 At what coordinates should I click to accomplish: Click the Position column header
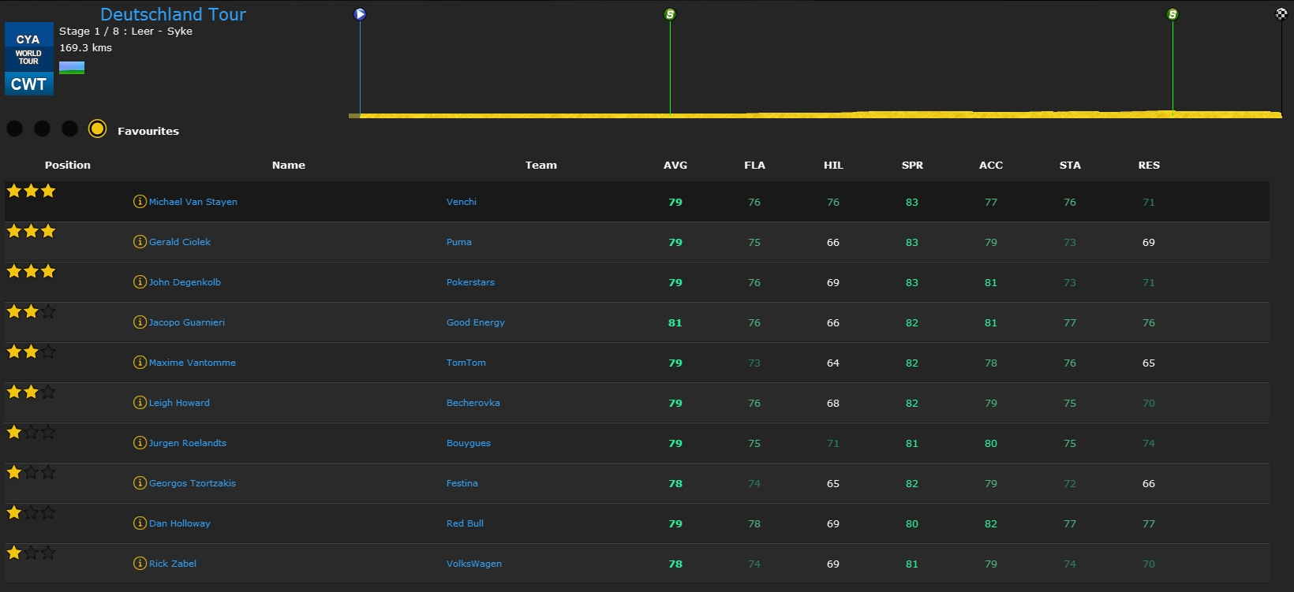point(68,165)
